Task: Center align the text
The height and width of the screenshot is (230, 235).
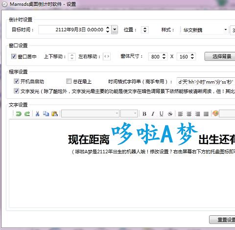Action: click(189, 114)
